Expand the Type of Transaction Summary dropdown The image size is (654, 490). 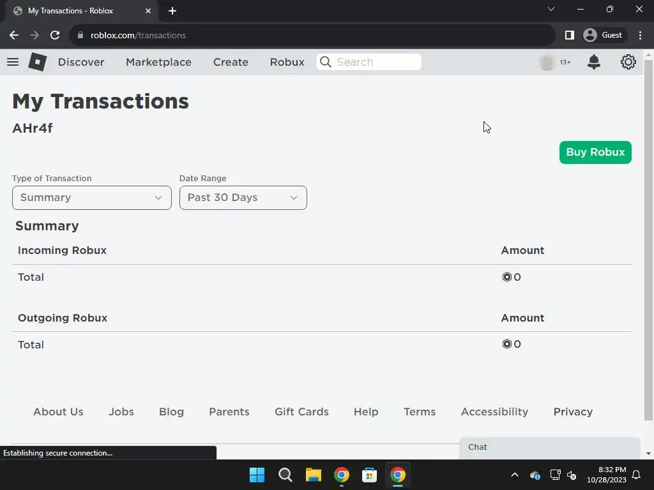pos(92,198)
